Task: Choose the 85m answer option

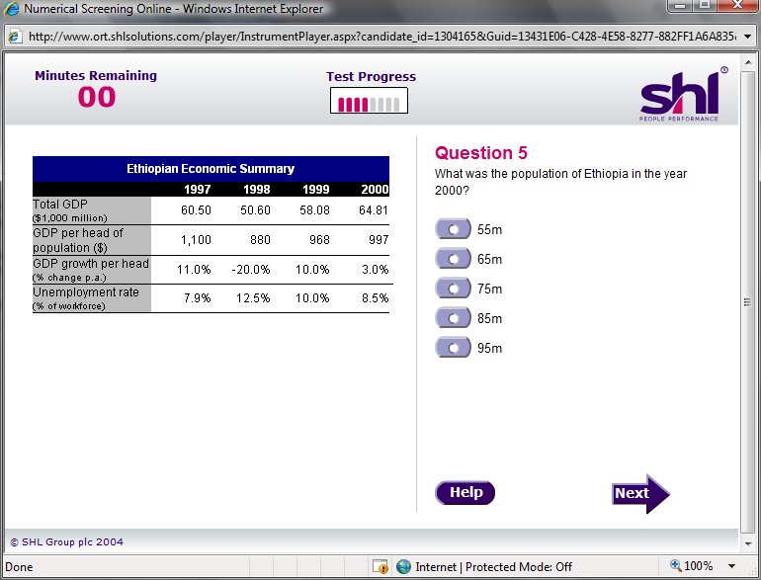Action: [x=453, y=318]
